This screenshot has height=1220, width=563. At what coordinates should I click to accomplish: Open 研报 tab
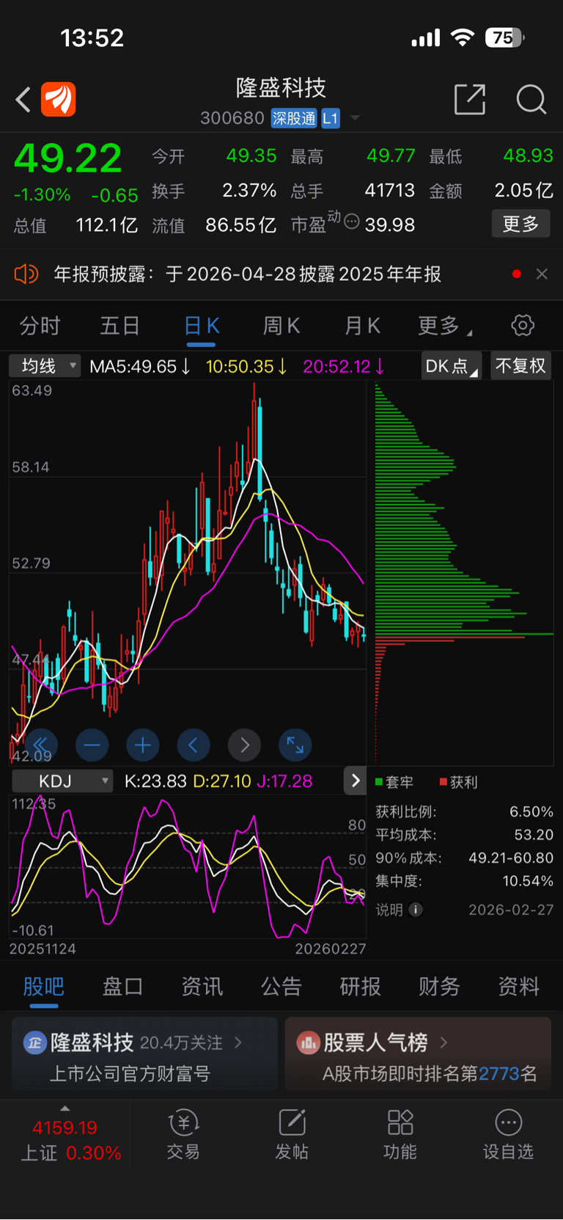(x=360, y=987)
